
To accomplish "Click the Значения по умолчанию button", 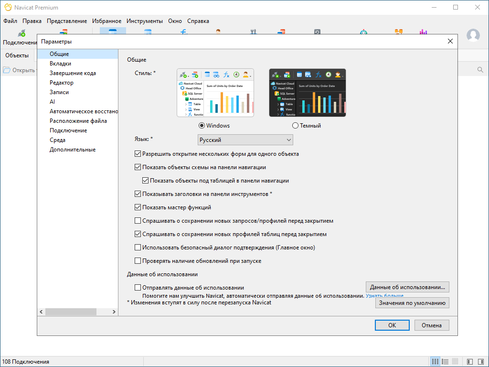I will point(412,303).
